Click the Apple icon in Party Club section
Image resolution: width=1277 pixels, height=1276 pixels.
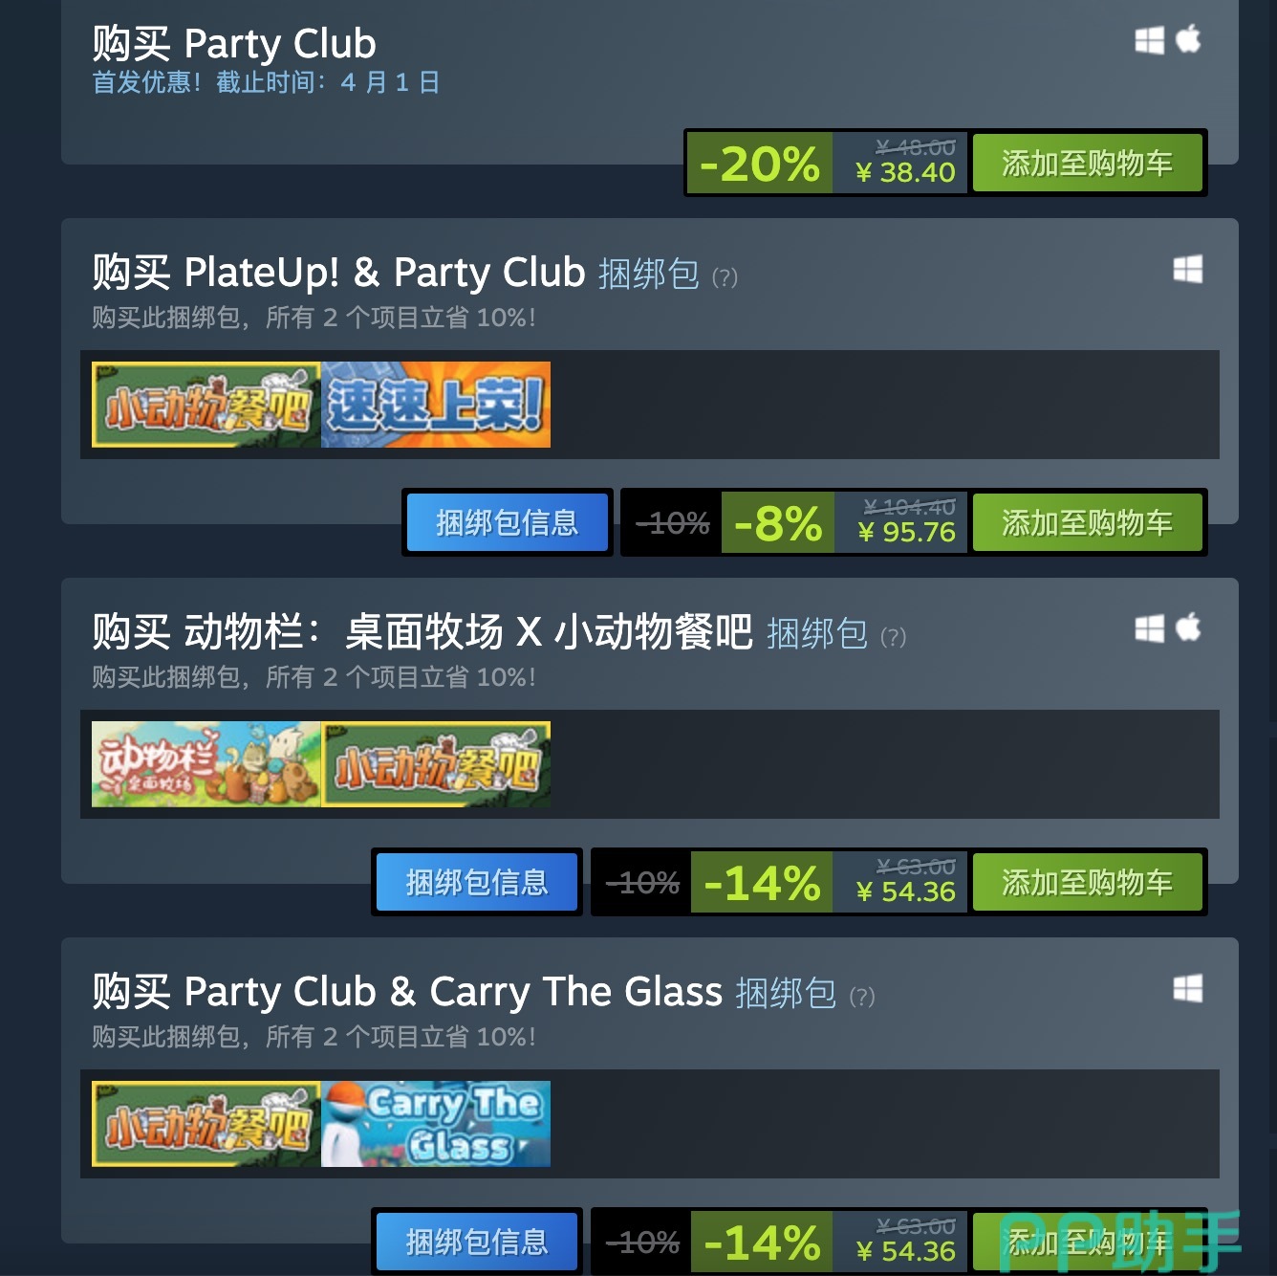1188,39
